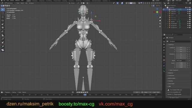This screenshot has width=192, height=108.
Task: Click the Armature object icon in outliner
Action: pos(169,10)
